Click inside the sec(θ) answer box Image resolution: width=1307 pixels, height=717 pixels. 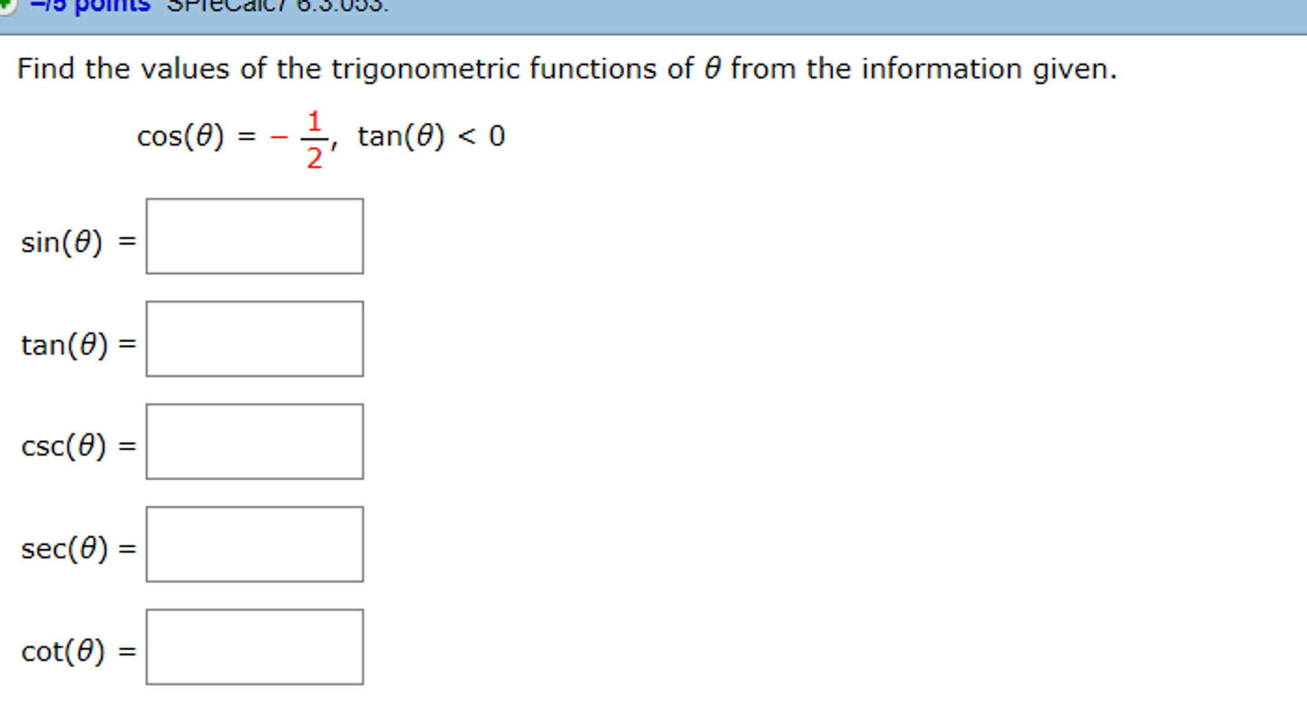pyautogui.click(x=254, y=544)
